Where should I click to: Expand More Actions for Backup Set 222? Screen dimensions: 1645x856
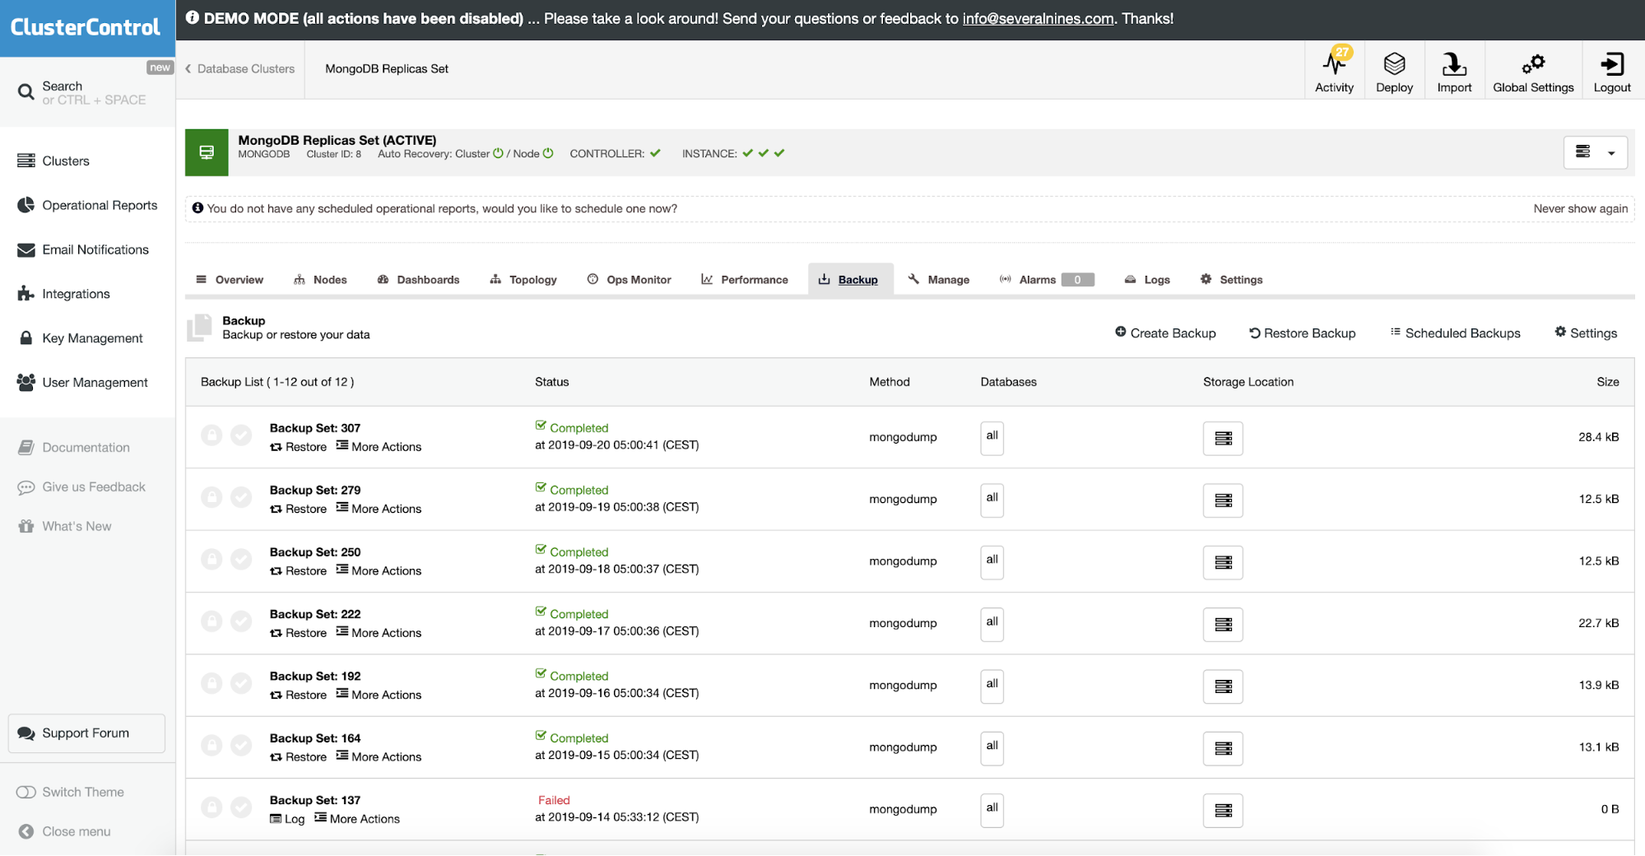point(379,633)
